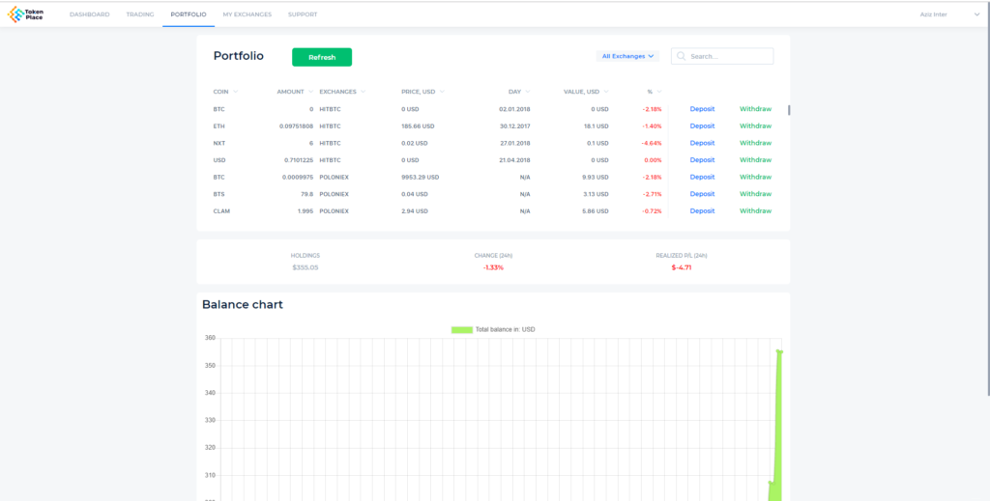This screenshot has height=501, width=990.
Task: Click Deposit in the ETH row
Action: tap(702, 126)
